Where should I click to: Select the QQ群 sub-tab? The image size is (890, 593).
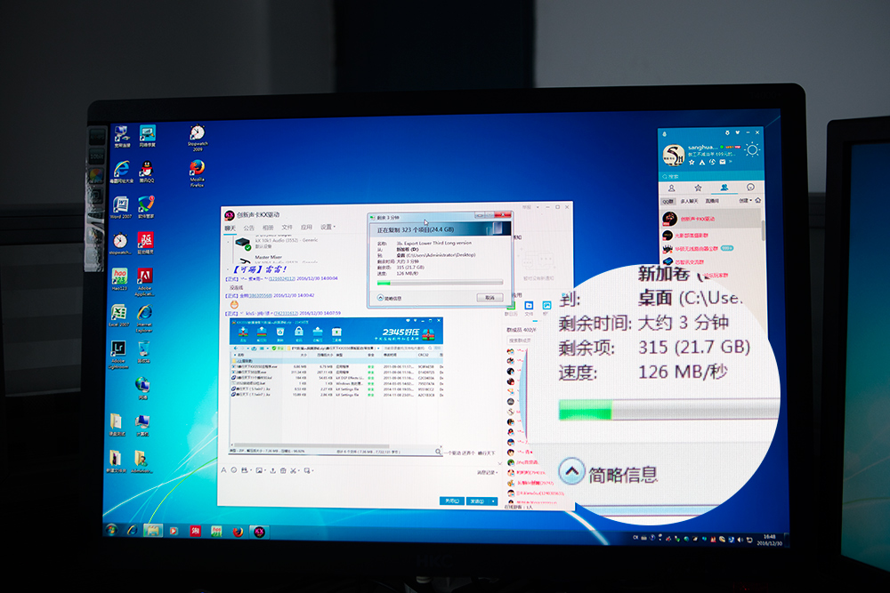click(668, 201)
